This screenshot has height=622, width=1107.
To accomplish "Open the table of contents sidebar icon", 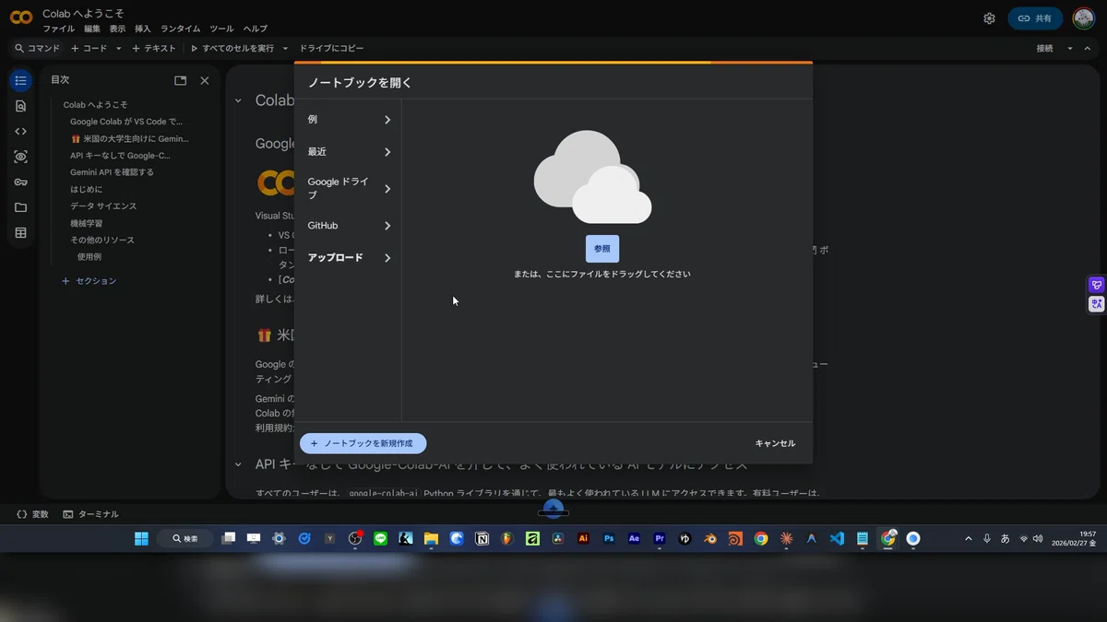I will 20,81.
